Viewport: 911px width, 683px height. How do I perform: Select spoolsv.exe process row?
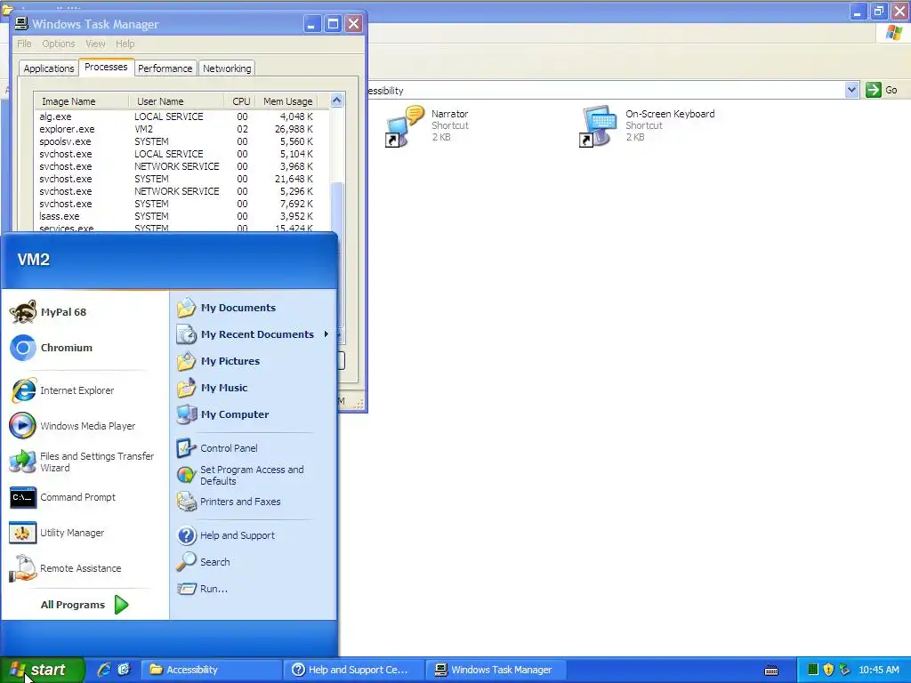coord(181,141)
